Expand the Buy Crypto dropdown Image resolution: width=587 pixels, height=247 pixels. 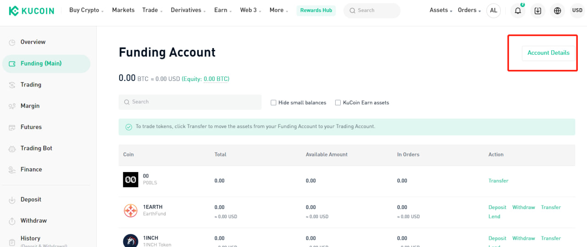[86, 10]
